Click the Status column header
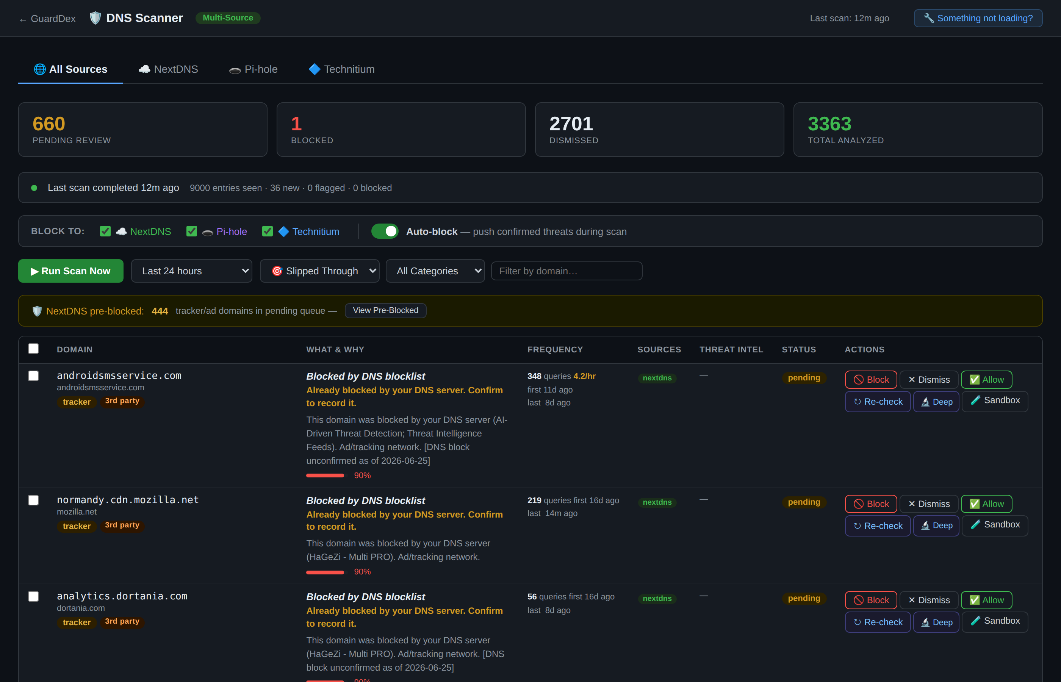This screenshot has width=1061, height=682. coord(798,349)
